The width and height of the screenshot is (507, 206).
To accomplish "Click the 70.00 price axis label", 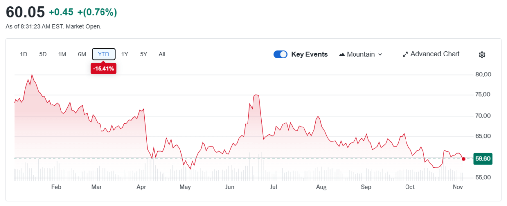I will [x=483, y=116].
